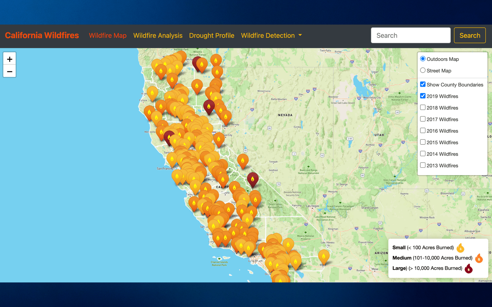Click the Tonopah town label
Screen dimensions: 492x307
pos(273,162)
